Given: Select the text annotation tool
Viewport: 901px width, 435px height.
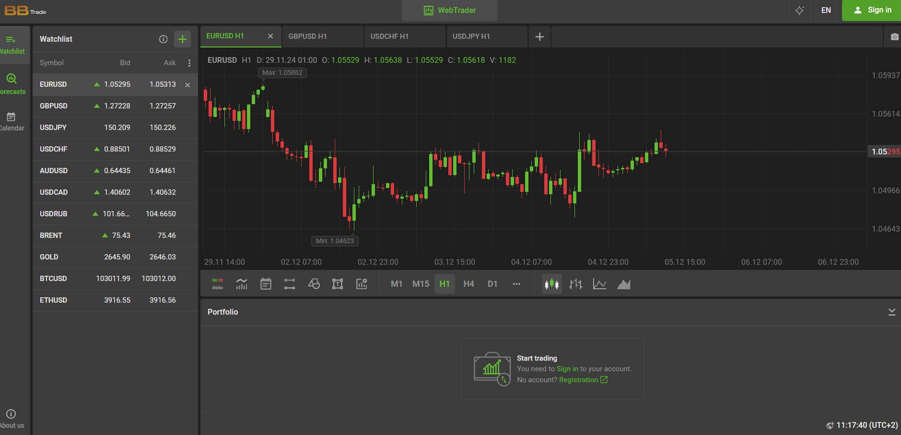Looking at the screenshot, I should 338,284.
